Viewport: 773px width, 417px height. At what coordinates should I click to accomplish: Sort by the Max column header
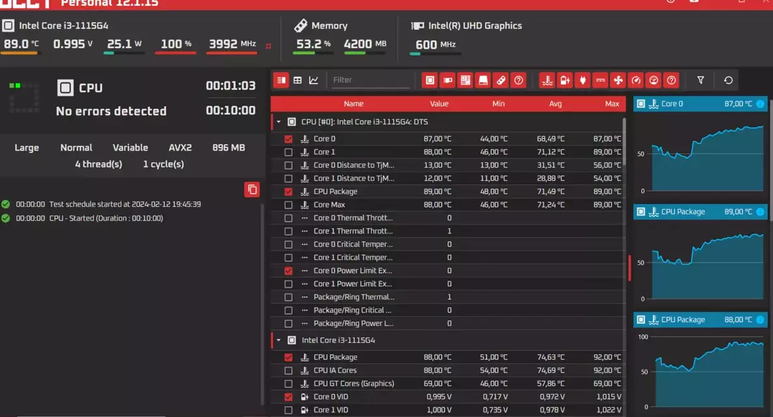click(612, 104)
